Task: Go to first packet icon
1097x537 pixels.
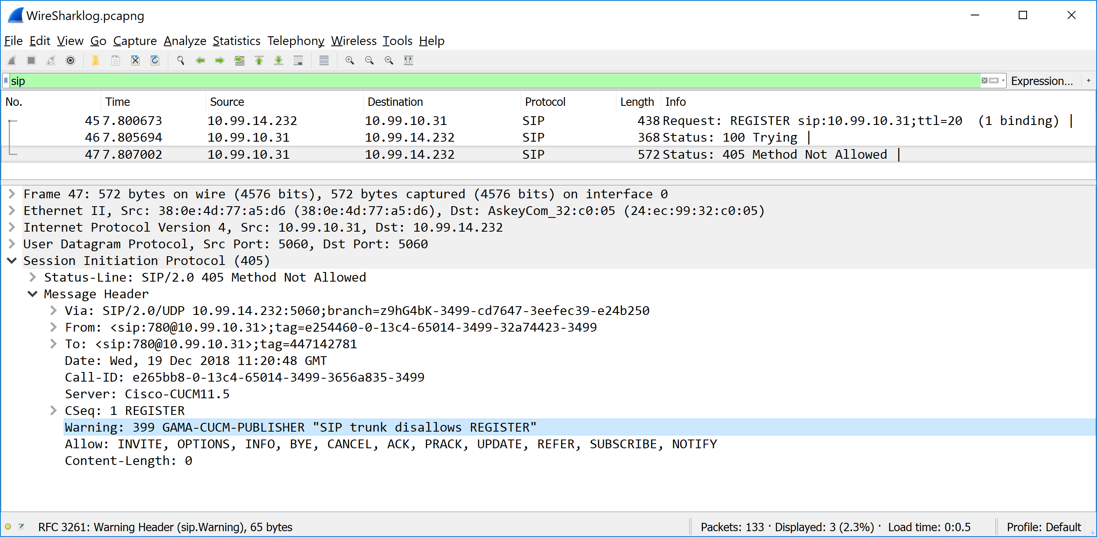Action: click(259, 60)
